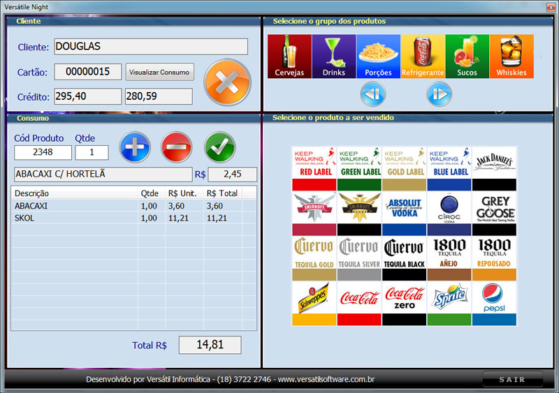
Task: Pick the Cîroc vodka product
Action: [x=449, y=214]
